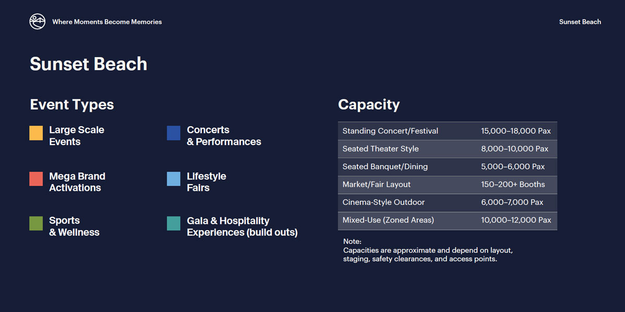Screen dimensions: 625x312
Task: Click the large Sunset Beach page title
Action: coord(89,64)
